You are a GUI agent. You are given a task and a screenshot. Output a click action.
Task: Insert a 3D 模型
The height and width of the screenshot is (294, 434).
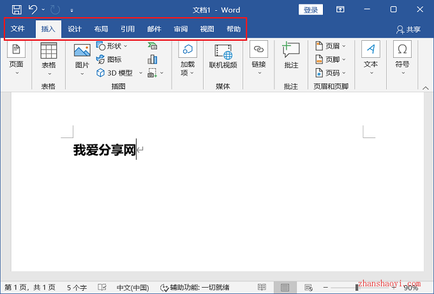coord(114,73)
